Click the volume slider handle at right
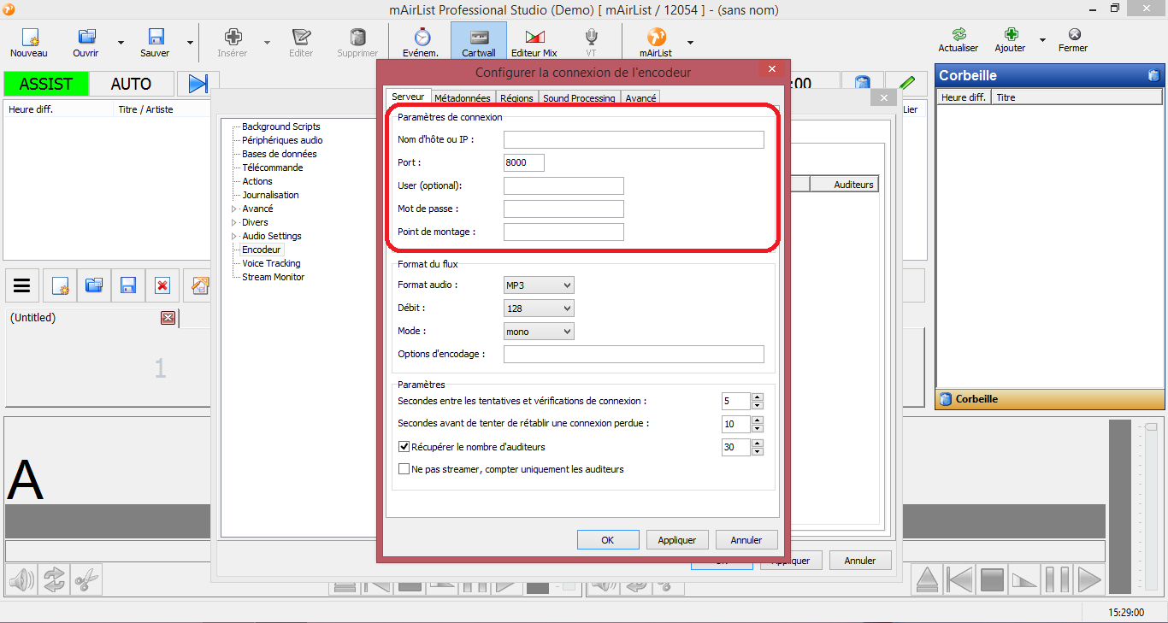The height and width of the screenshot is (623, 1168). click(1151, 426)
